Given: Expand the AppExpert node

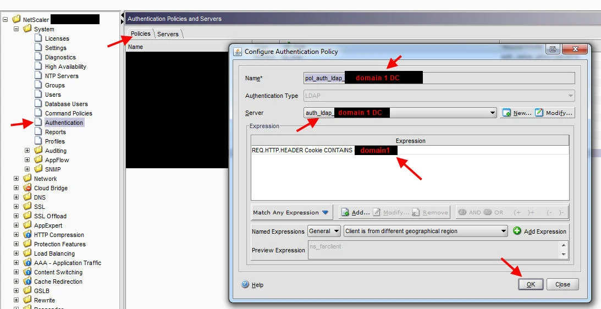Looking at the screenshot, I should click(x=16, y=225).
